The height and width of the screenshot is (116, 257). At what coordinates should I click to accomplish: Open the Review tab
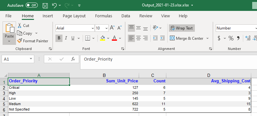click(146, 16)
